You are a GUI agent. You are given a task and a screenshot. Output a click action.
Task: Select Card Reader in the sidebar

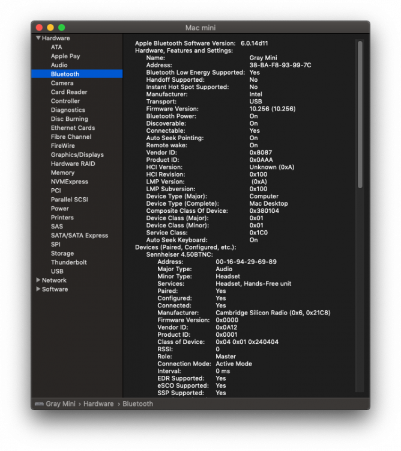tap(69, 92)
